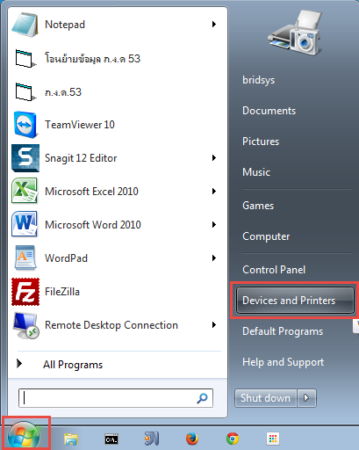
Task: Open the bridsys user folder
Action: pos(259,80)
